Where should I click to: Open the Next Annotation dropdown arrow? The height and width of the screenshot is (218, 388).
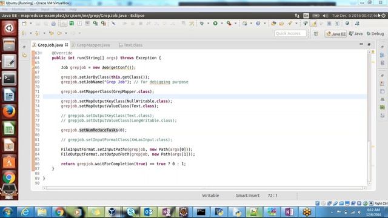pyautogui.click(x=31, y=33)
